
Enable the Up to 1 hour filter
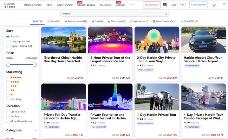pyautogui.click(x=8, y=112)
